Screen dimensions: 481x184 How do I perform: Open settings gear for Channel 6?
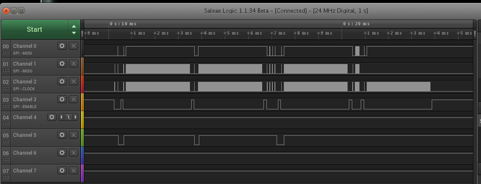tap(62, 153)
